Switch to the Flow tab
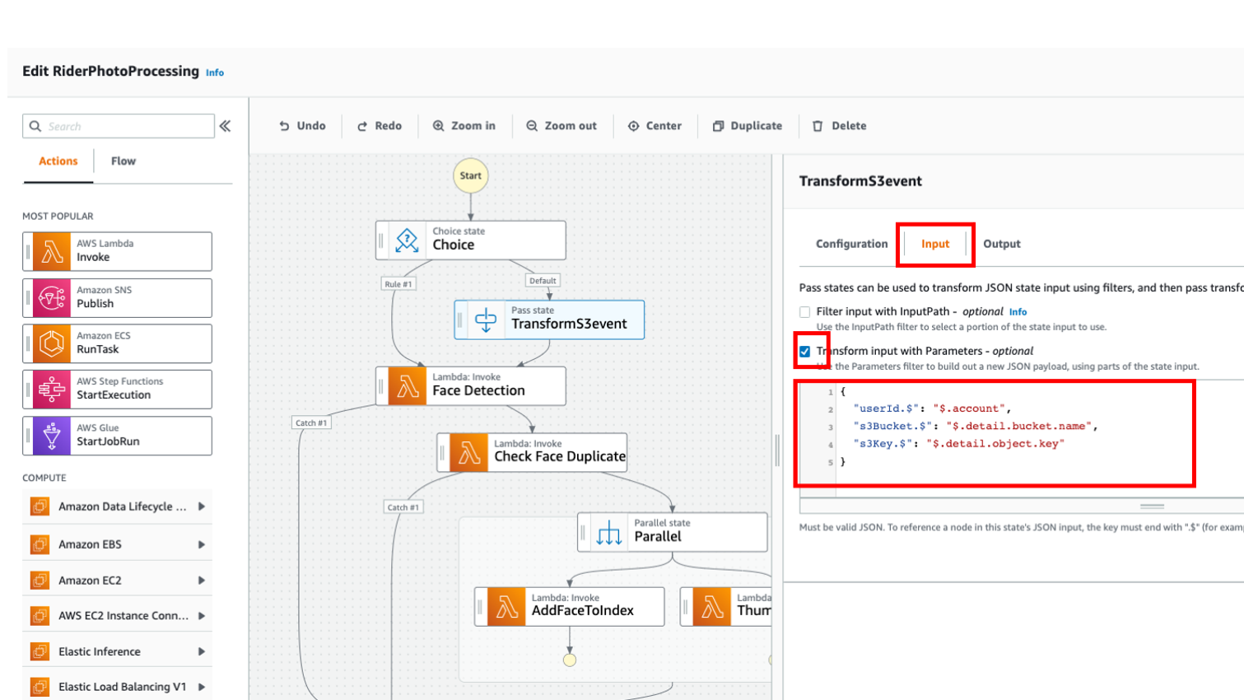Image resolution: width=1244 pixels, height=700 pixels. 123,161
